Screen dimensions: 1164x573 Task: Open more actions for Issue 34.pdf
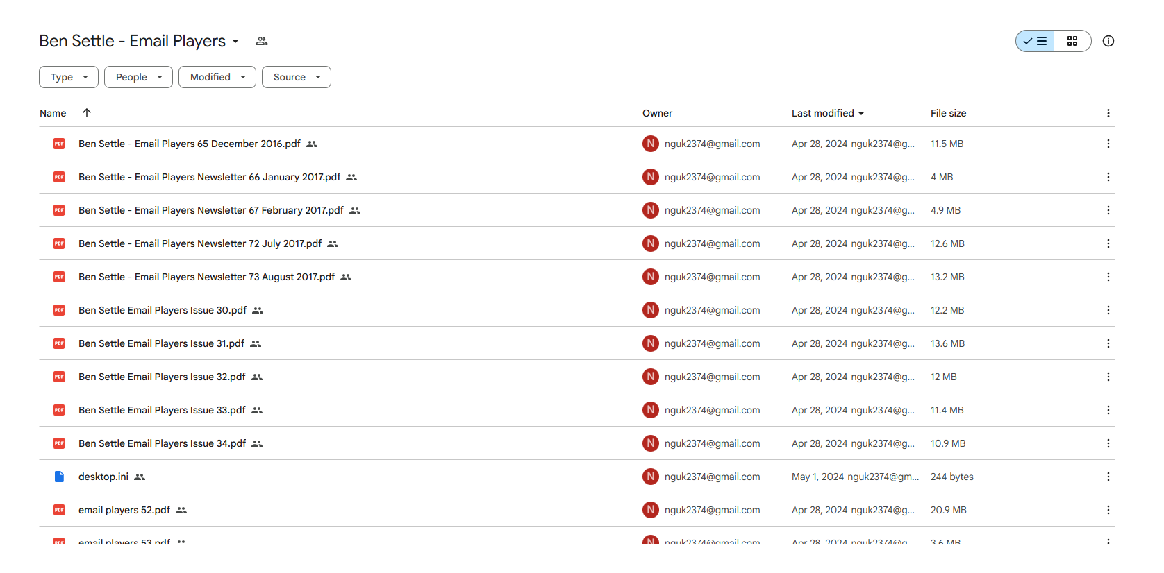coord(1108,443)
